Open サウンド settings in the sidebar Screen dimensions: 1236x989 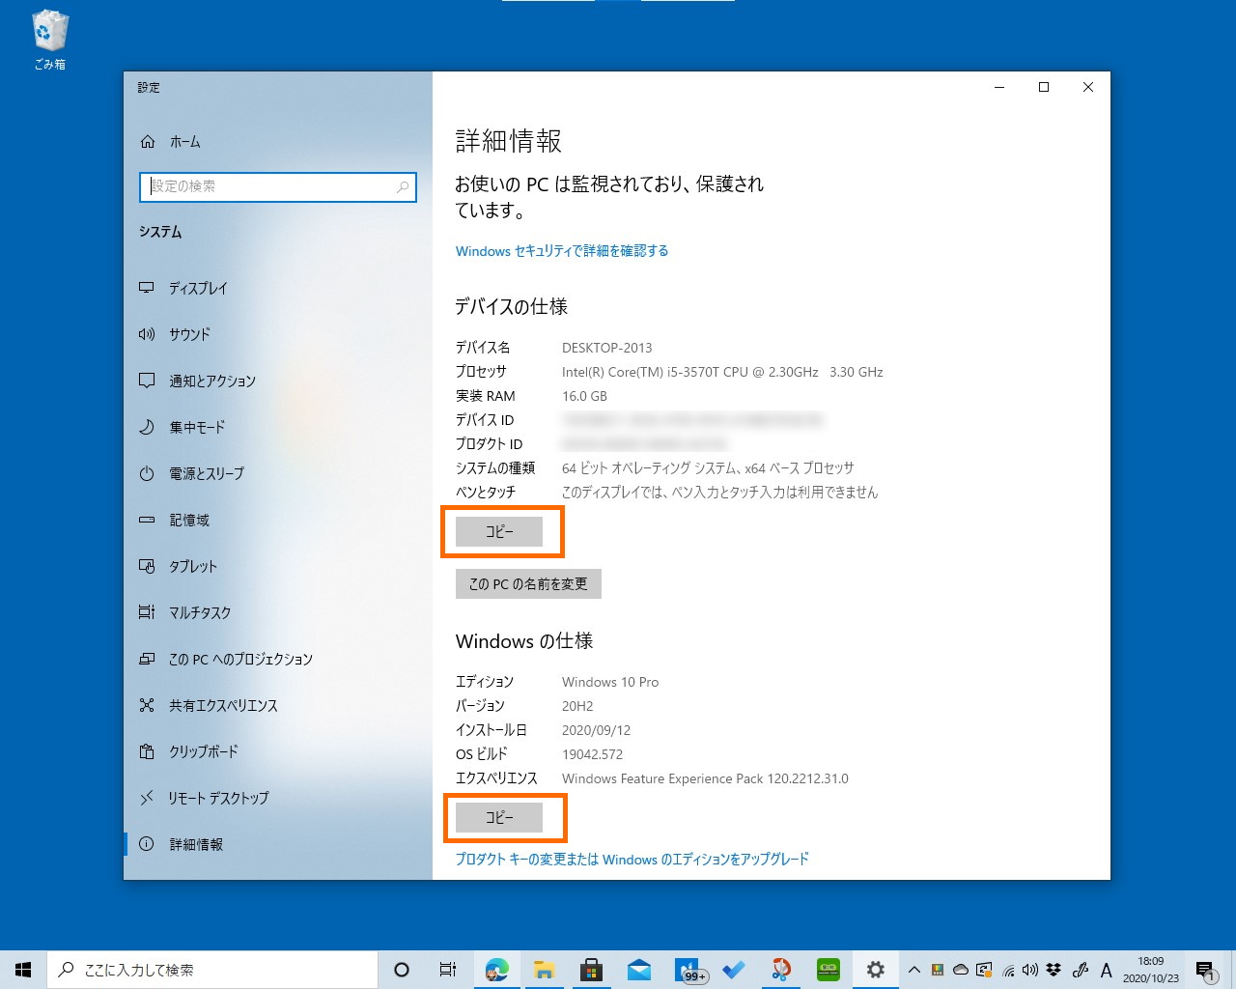tap(189, 334)
